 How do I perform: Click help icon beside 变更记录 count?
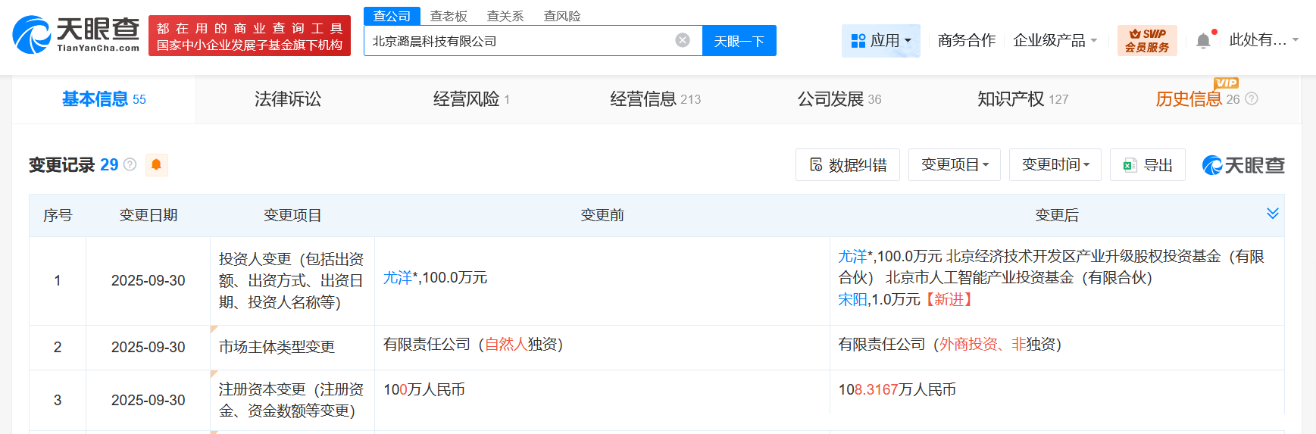point(130,164)
